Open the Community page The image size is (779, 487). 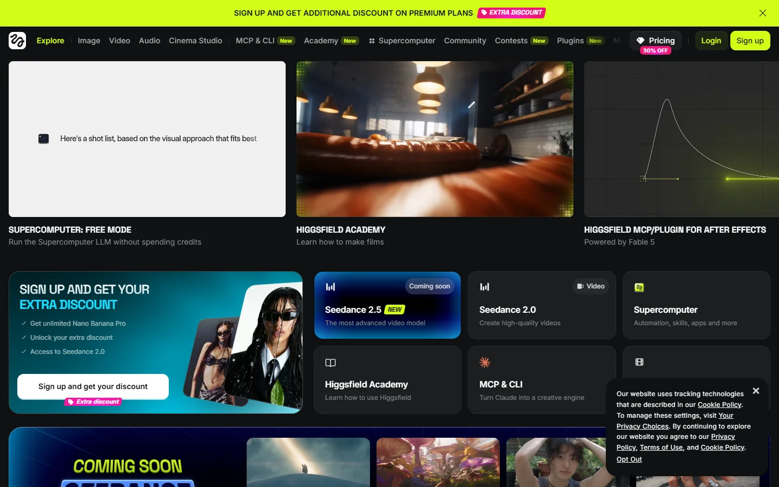(465, 41)
